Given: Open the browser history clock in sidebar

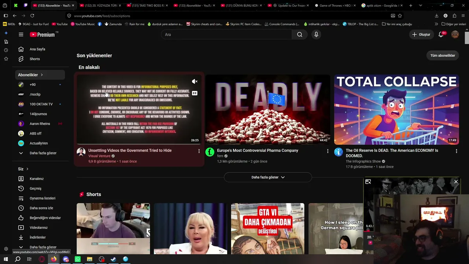Looking at the screenshot, I should [x=6, y=50].
